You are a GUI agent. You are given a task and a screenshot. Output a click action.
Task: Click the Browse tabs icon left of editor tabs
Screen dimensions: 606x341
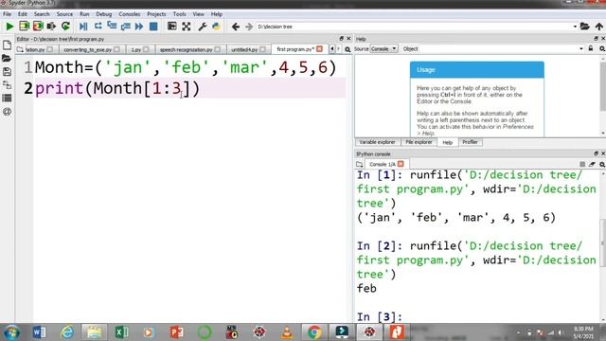click(20, 49)
